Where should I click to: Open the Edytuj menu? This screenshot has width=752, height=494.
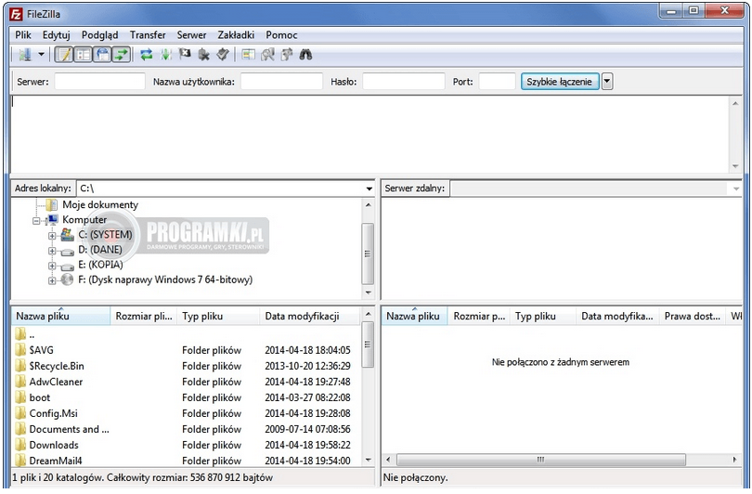click(56, 35)
